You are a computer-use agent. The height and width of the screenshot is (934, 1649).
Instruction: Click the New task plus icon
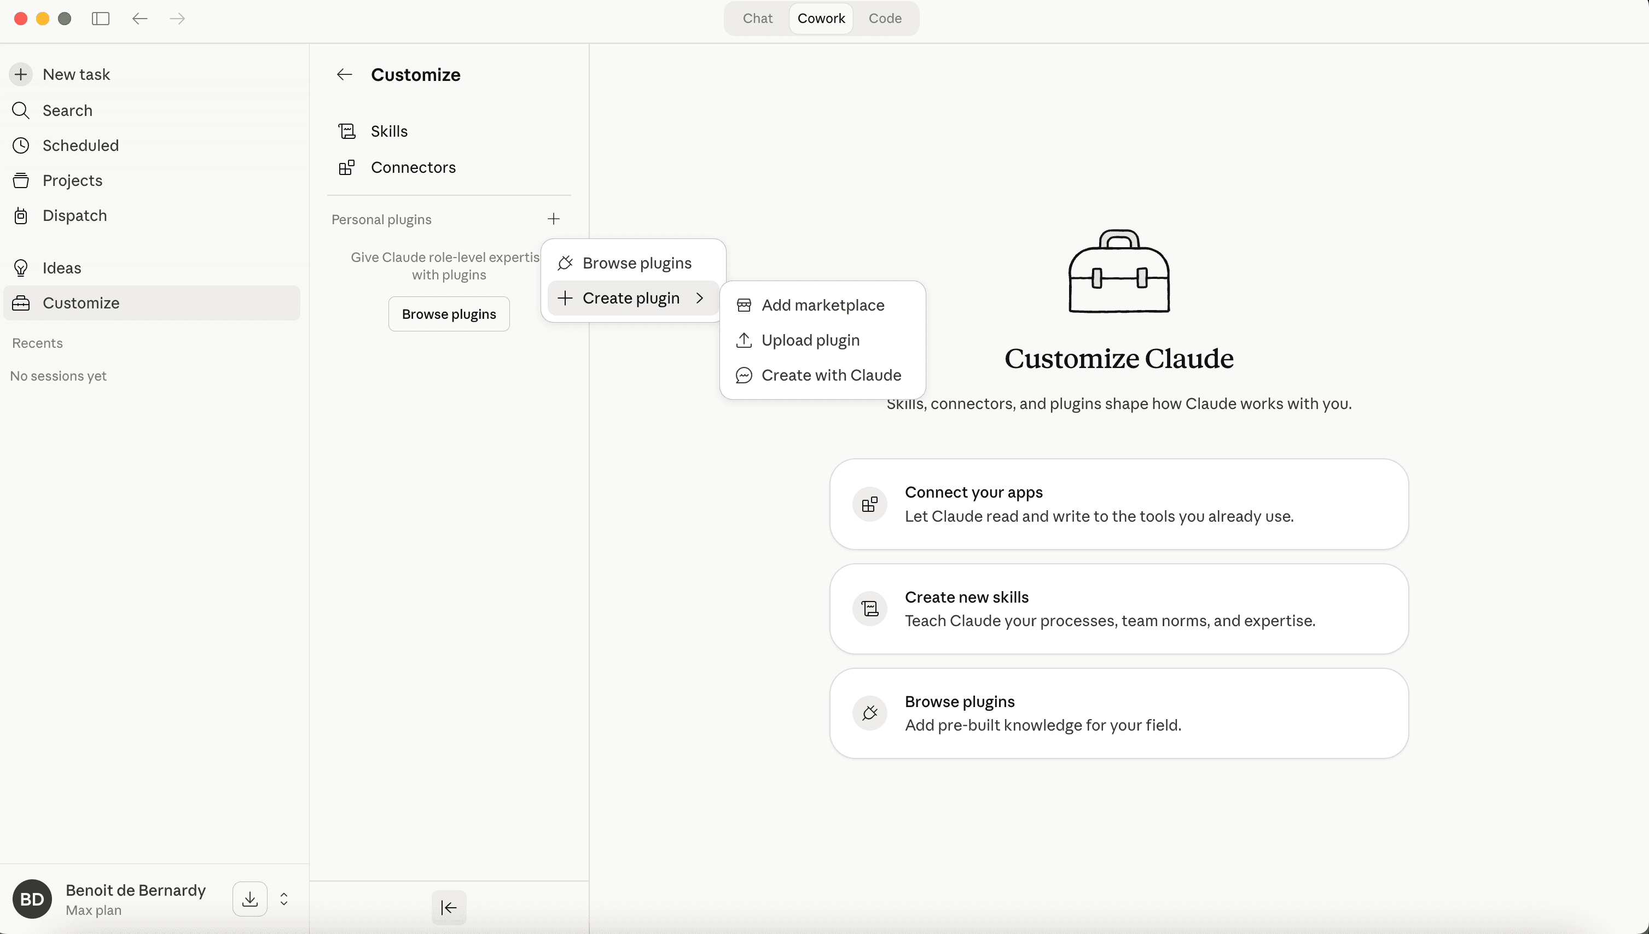(x=21, y=74)
